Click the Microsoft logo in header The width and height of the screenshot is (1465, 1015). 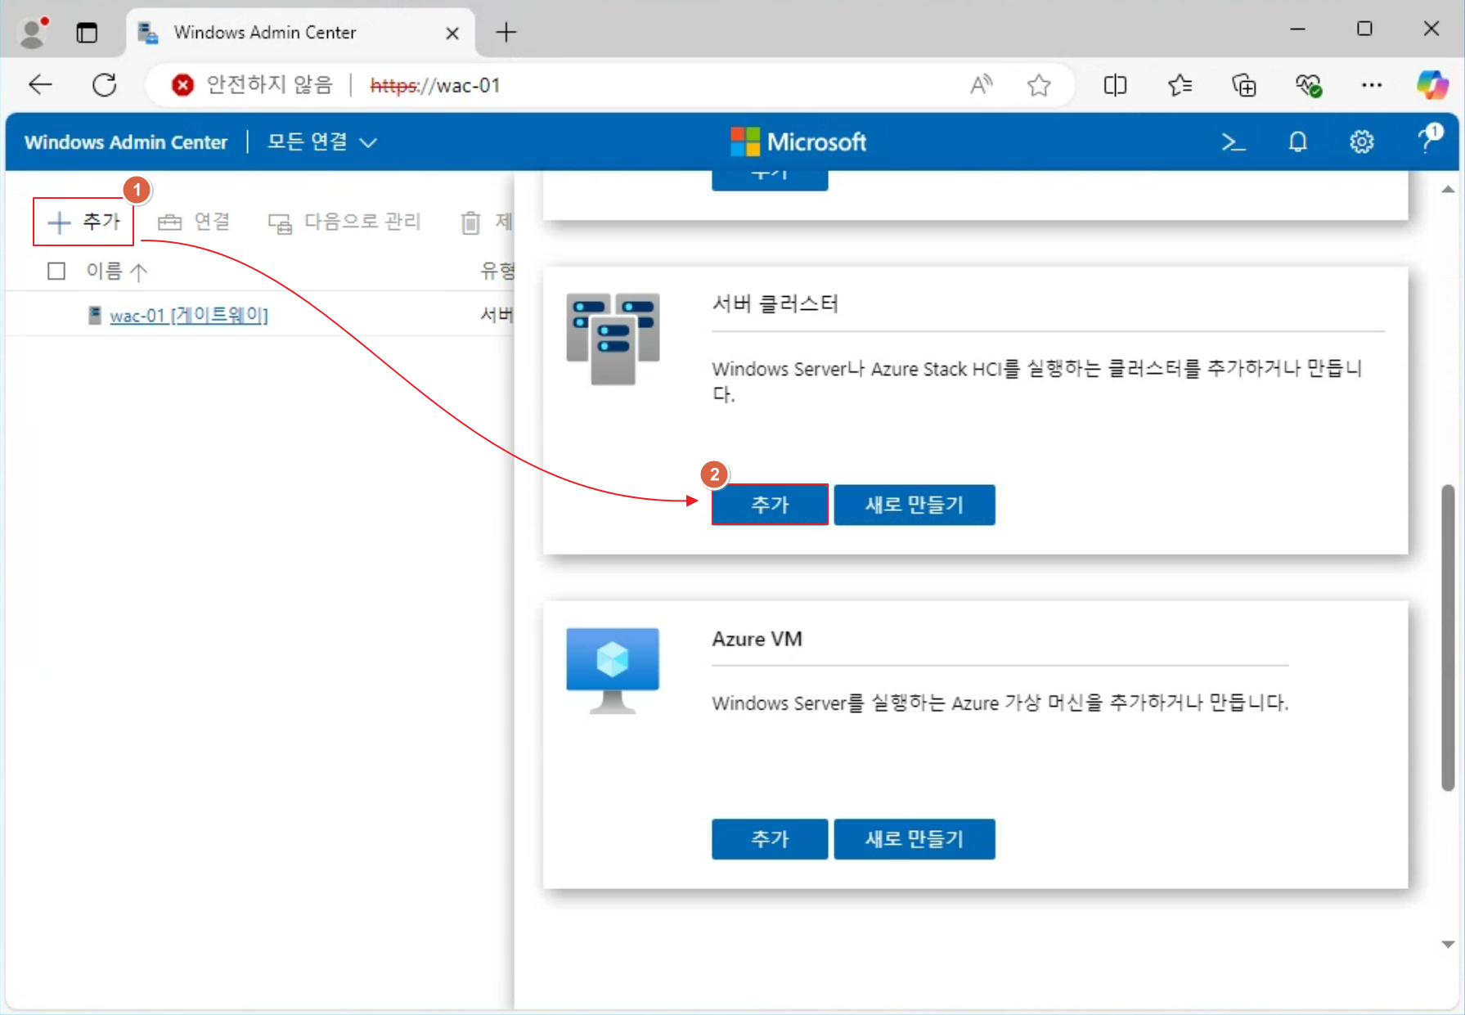pyautogui.click(x=798, y=142)
